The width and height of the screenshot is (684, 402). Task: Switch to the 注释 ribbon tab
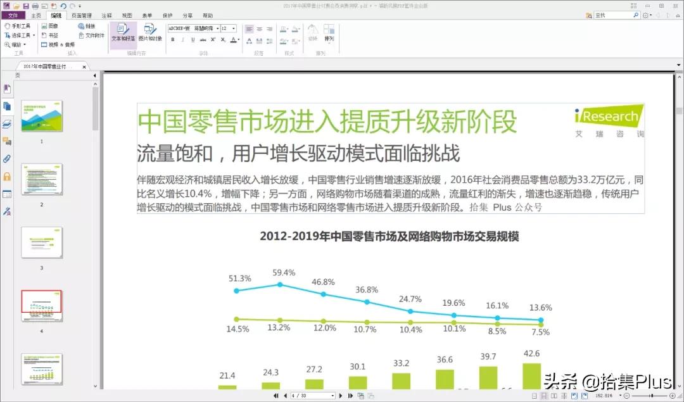105,15
